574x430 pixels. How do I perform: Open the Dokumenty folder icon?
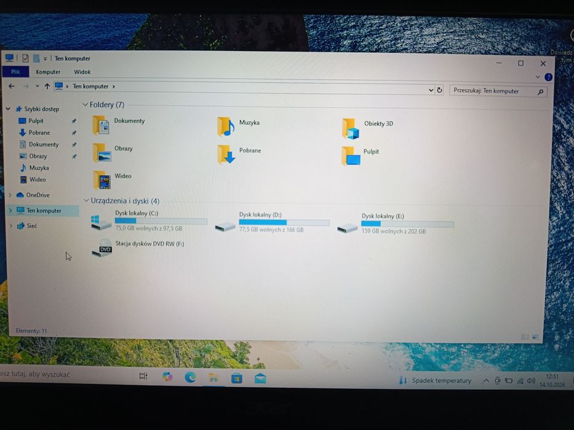pyautogui.click(x=101, y=125)
